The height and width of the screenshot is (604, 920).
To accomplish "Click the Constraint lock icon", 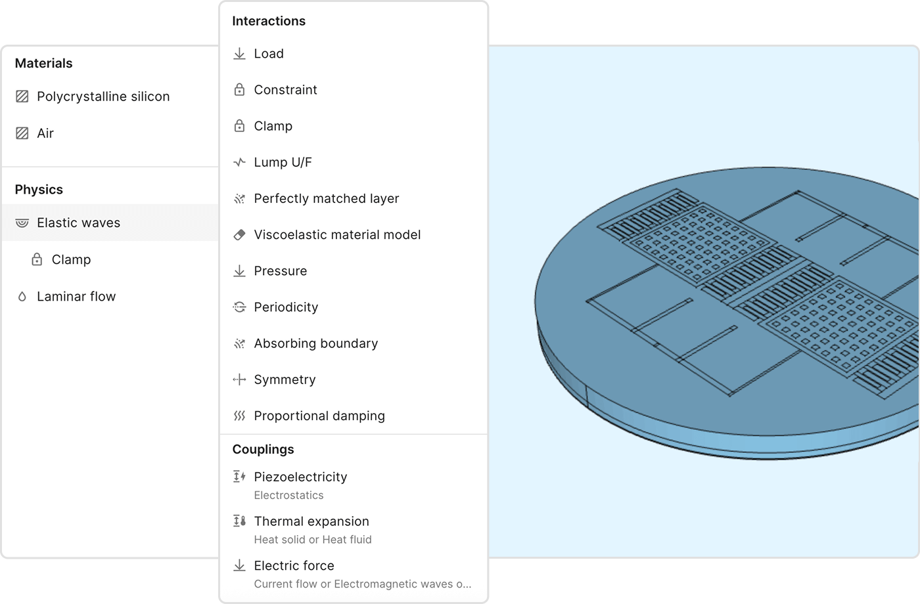I will point(239,90).
